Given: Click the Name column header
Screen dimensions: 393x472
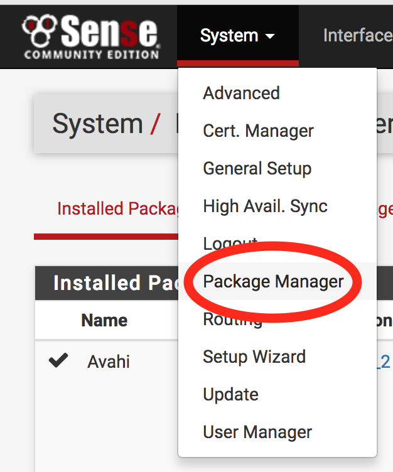Looking at the screenshot, I should [104, 321].
